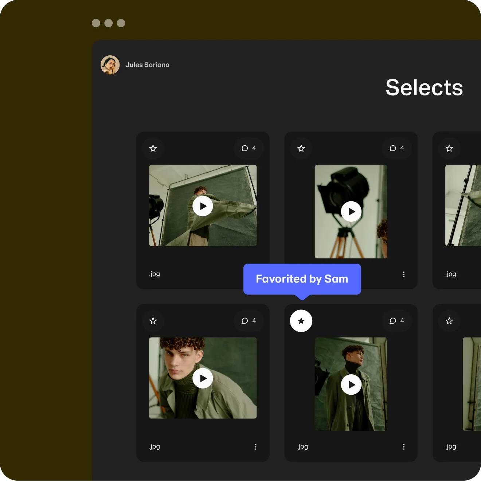Click the Selects heading

click(424, 87)
